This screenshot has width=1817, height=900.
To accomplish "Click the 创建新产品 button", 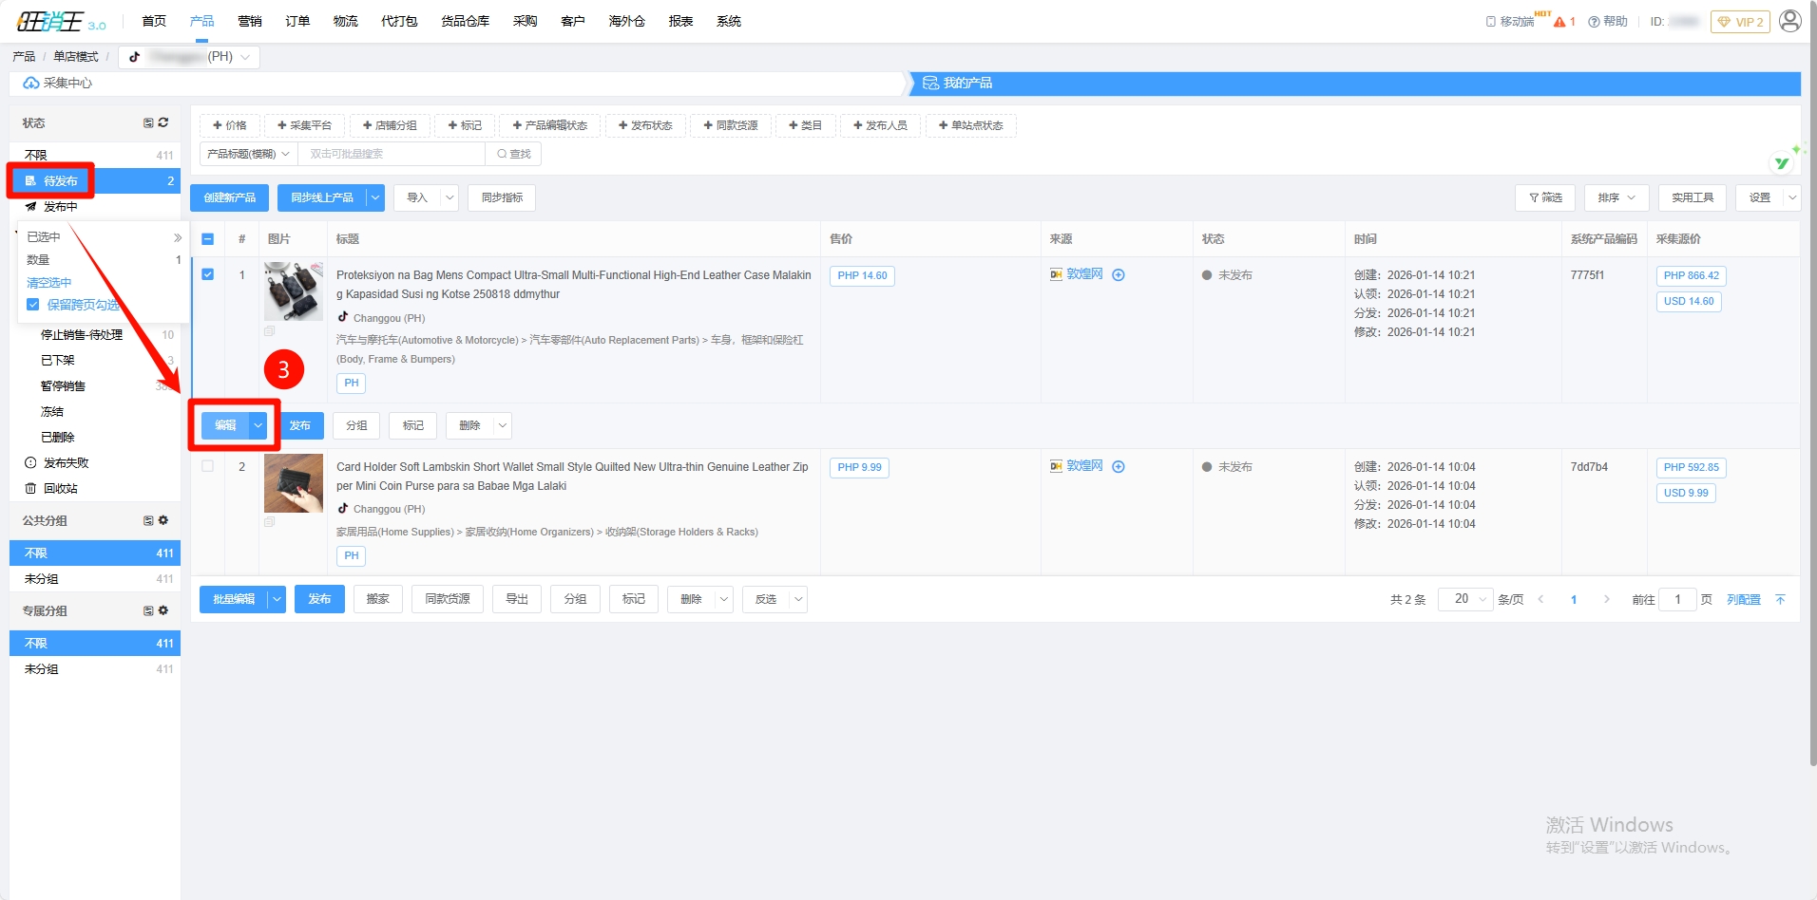I will click(229, 197).
